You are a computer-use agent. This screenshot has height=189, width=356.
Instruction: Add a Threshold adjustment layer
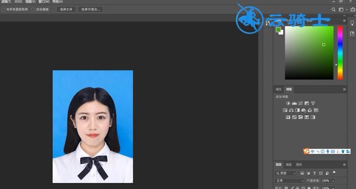300,117
